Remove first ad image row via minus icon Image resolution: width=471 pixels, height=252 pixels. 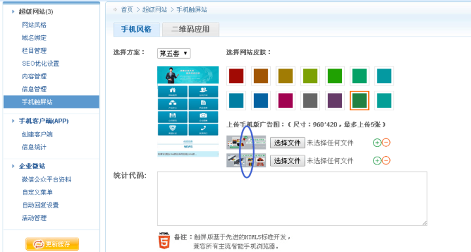pos(386,142)
